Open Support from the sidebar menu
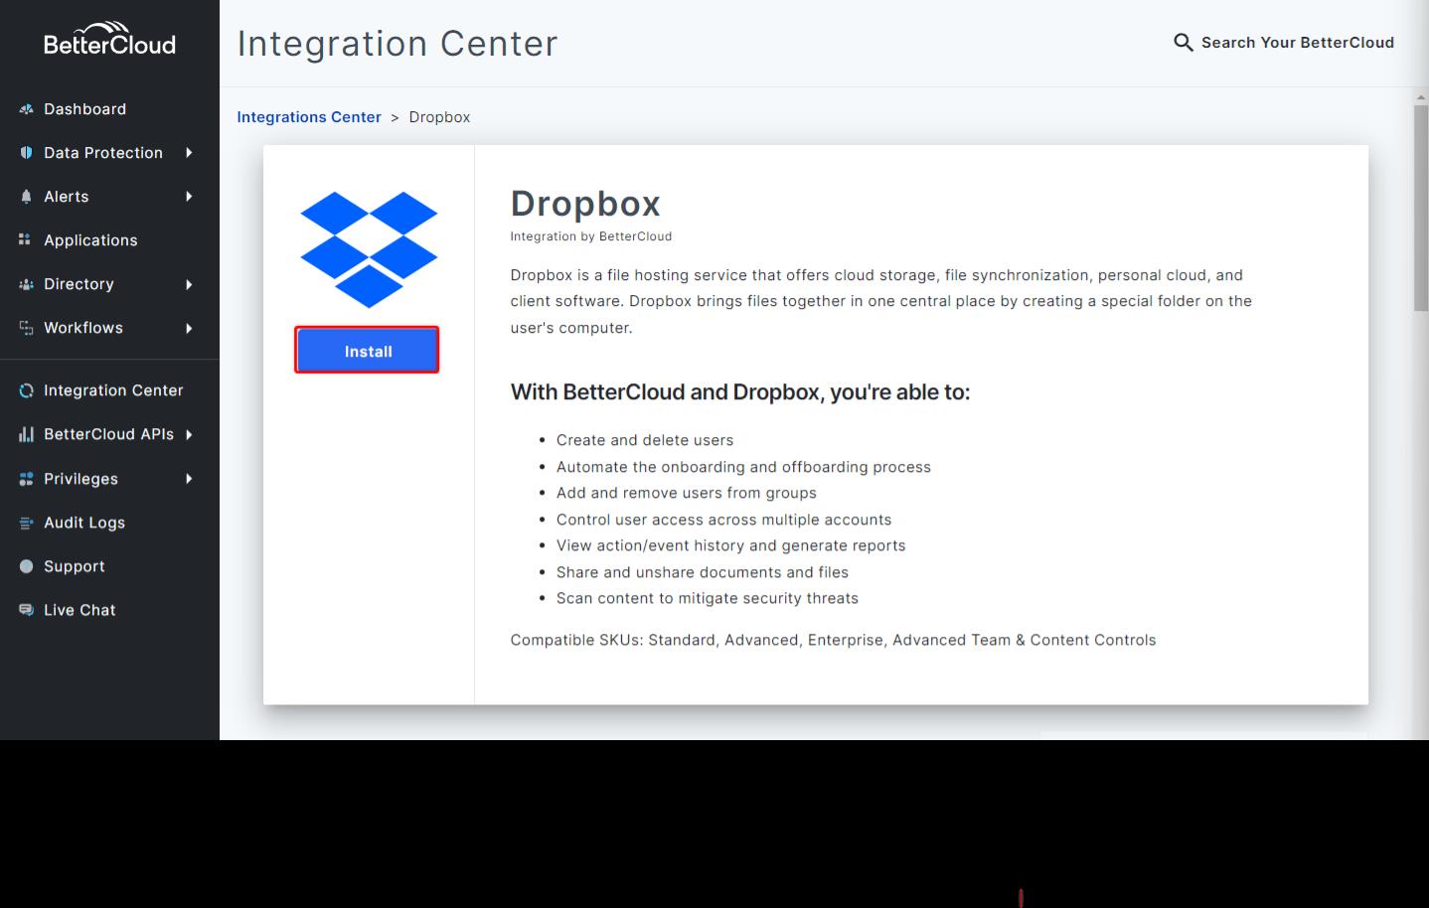Screen dimensions: 1429x908 click(x=74, y=566)
